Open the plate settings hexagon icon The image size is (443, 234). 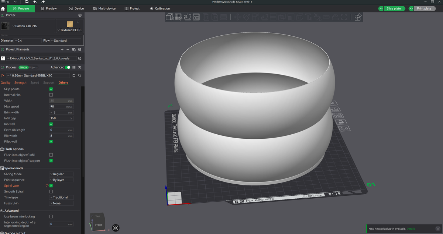345,128
